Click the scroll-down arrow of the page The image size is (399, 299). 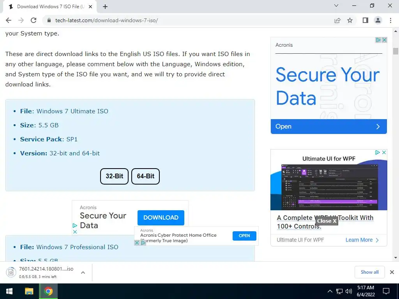[395, 258]
